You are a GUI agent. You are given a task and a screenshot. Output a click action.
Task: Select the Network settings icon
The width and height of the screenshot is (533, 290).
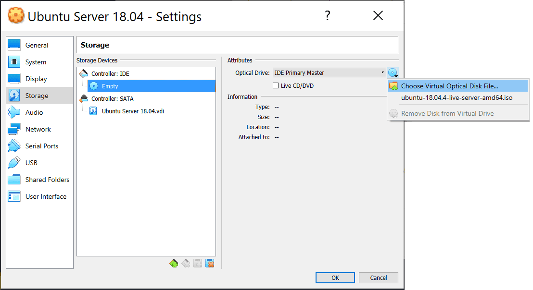pyautogui.click(x=38, y=129)
